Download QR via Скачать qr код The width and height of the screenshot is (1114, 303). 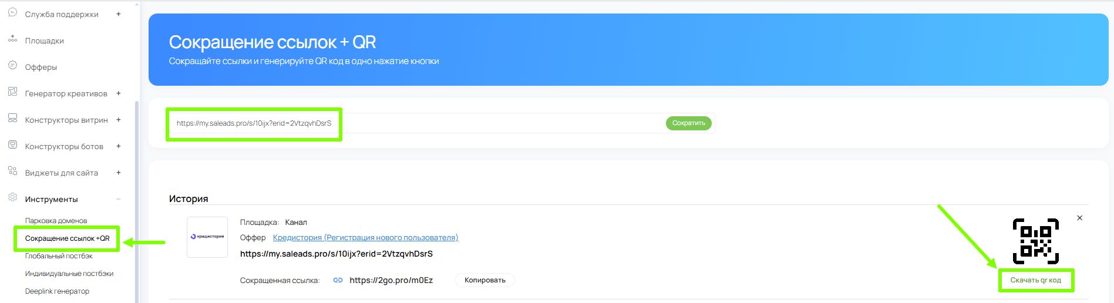[1035, 281]
